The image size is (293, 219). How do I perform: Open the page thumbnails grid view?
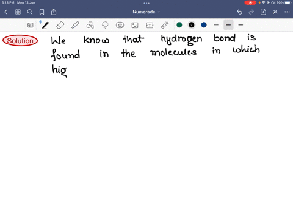(18, 12)
